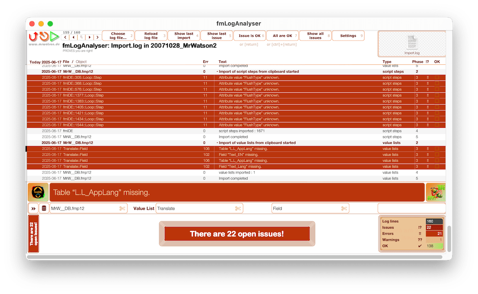
Task: Click the squirrel mascot icon right of the banner
Action: pyautogui.click(x=436, y=192)
